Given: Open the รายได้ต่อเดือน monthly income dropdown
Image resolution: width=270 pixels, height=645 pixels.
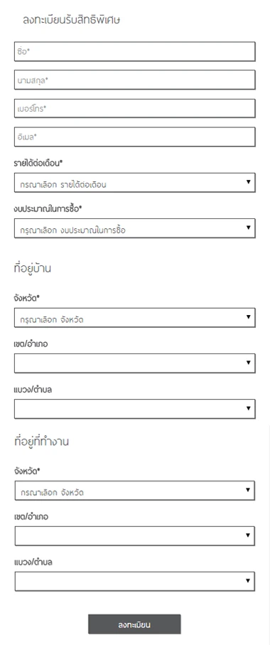Looking at the screenshot, I should click(135, 183).
